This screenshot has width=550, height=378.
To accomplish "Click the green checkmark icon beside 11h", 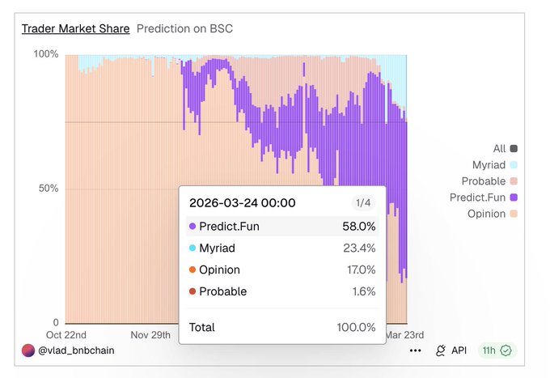I will coord(506,350).
